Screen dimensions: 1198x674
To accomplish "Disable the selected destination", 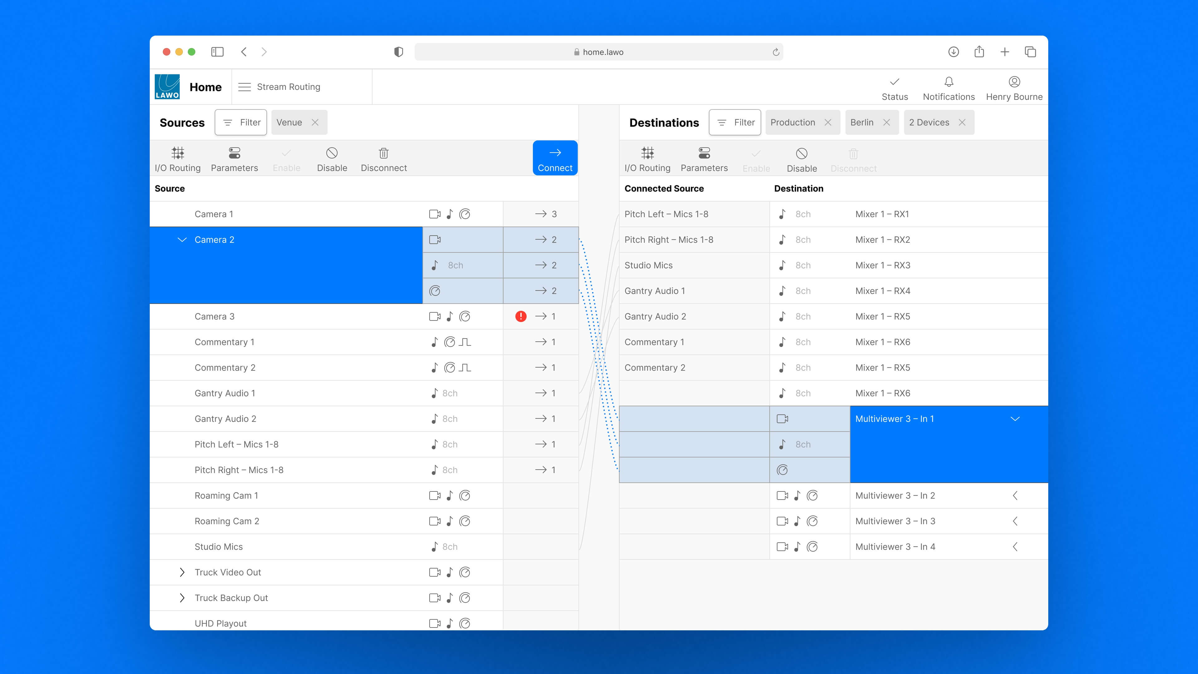I will tap(802, 159).
